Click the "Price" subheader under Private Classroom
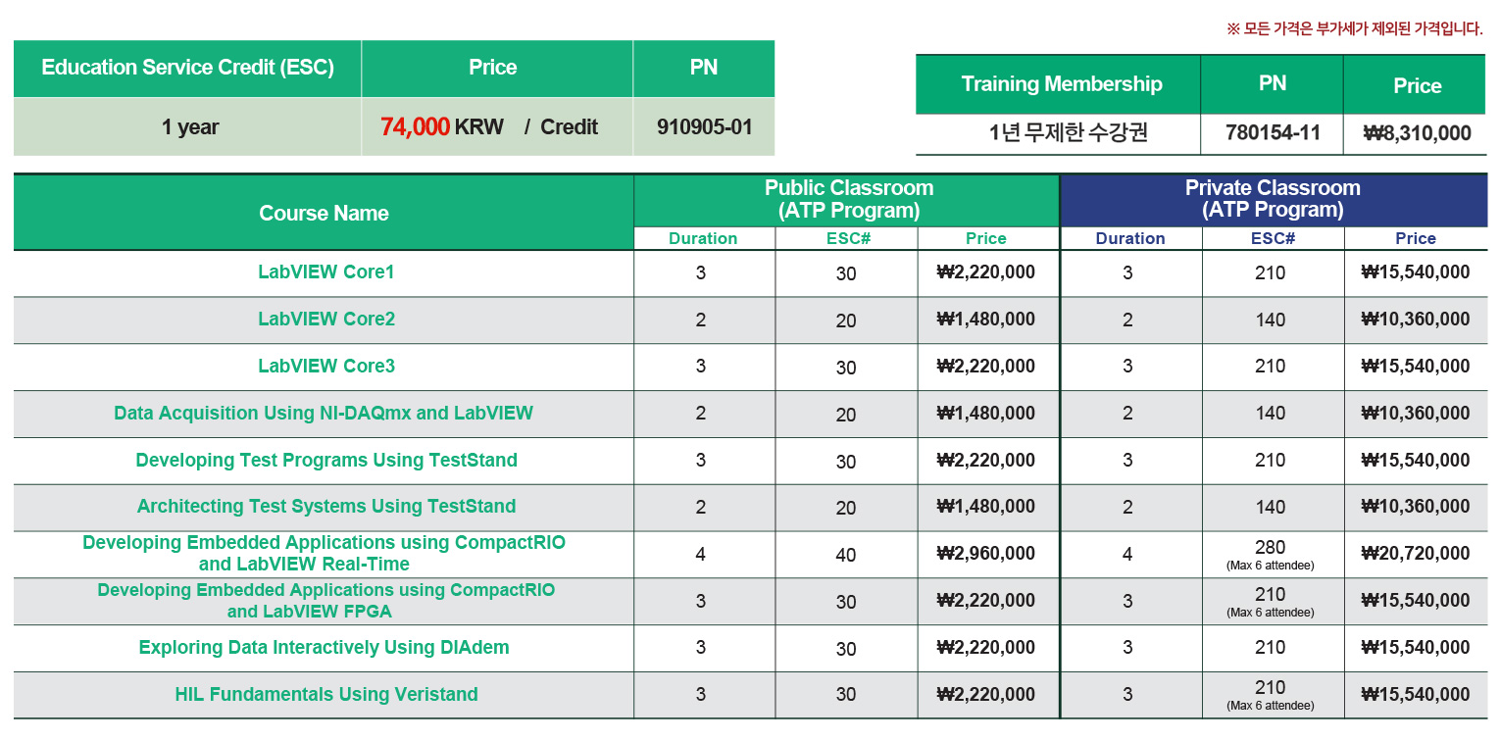The image size is (1500, 740). [x=1416, y=239]
